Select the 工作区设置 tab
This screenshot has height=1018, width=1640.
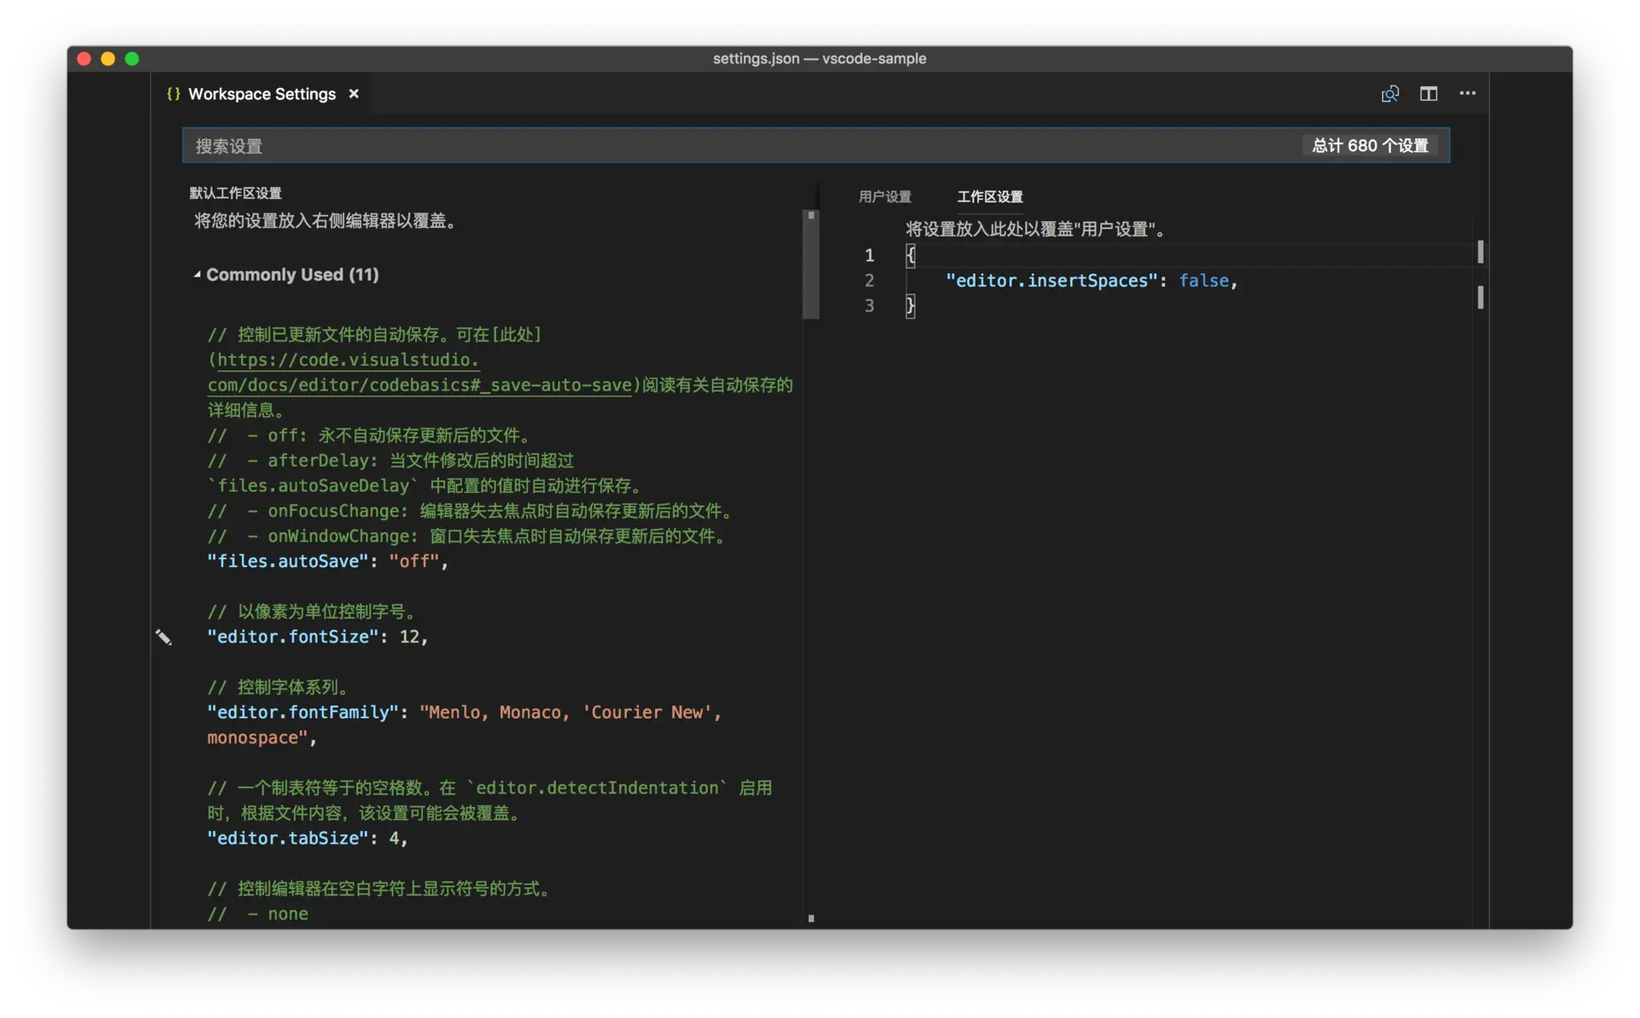pos(989,197)
